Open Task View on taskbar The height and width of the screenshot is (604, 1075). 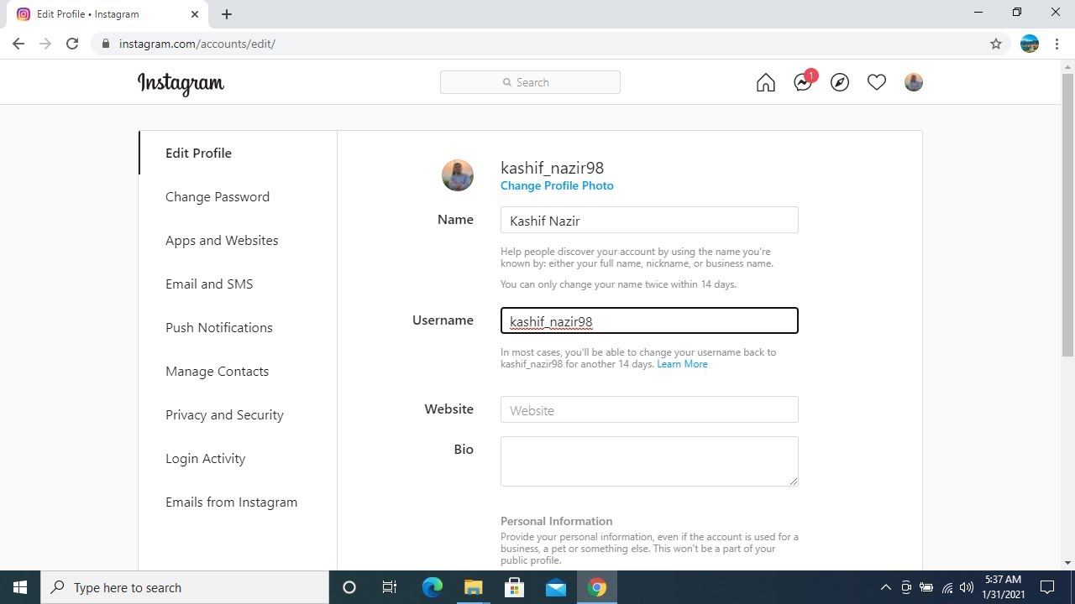tap(390, 587)
